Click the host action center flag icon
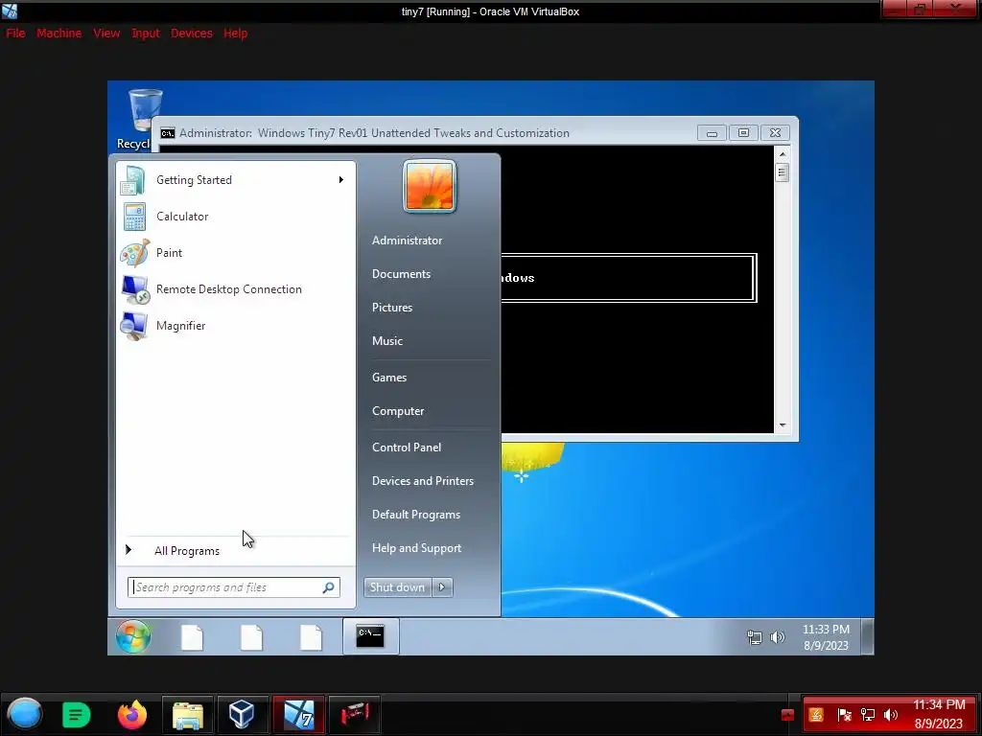 pyautogui.click(x=844, y=715)
